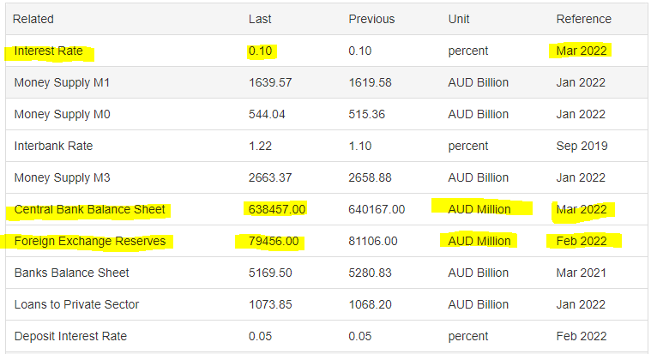
Task: Click the Unit column header
Action: (x=459, y=19)
